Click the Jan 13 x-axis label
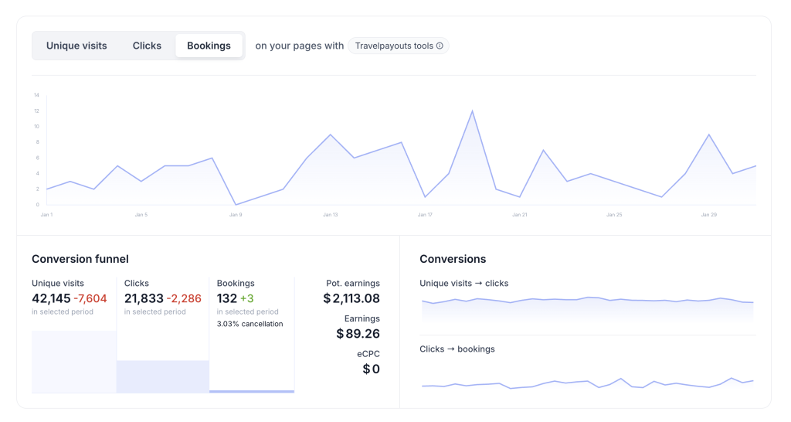Viewport: 791px width, 422px height. click(x=330, y=215)
